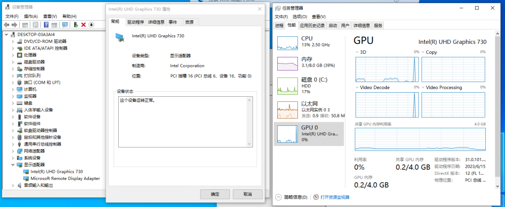Click the 键盘 keyboard icon in device tree
505x207 pixels.
coord(20,103)
